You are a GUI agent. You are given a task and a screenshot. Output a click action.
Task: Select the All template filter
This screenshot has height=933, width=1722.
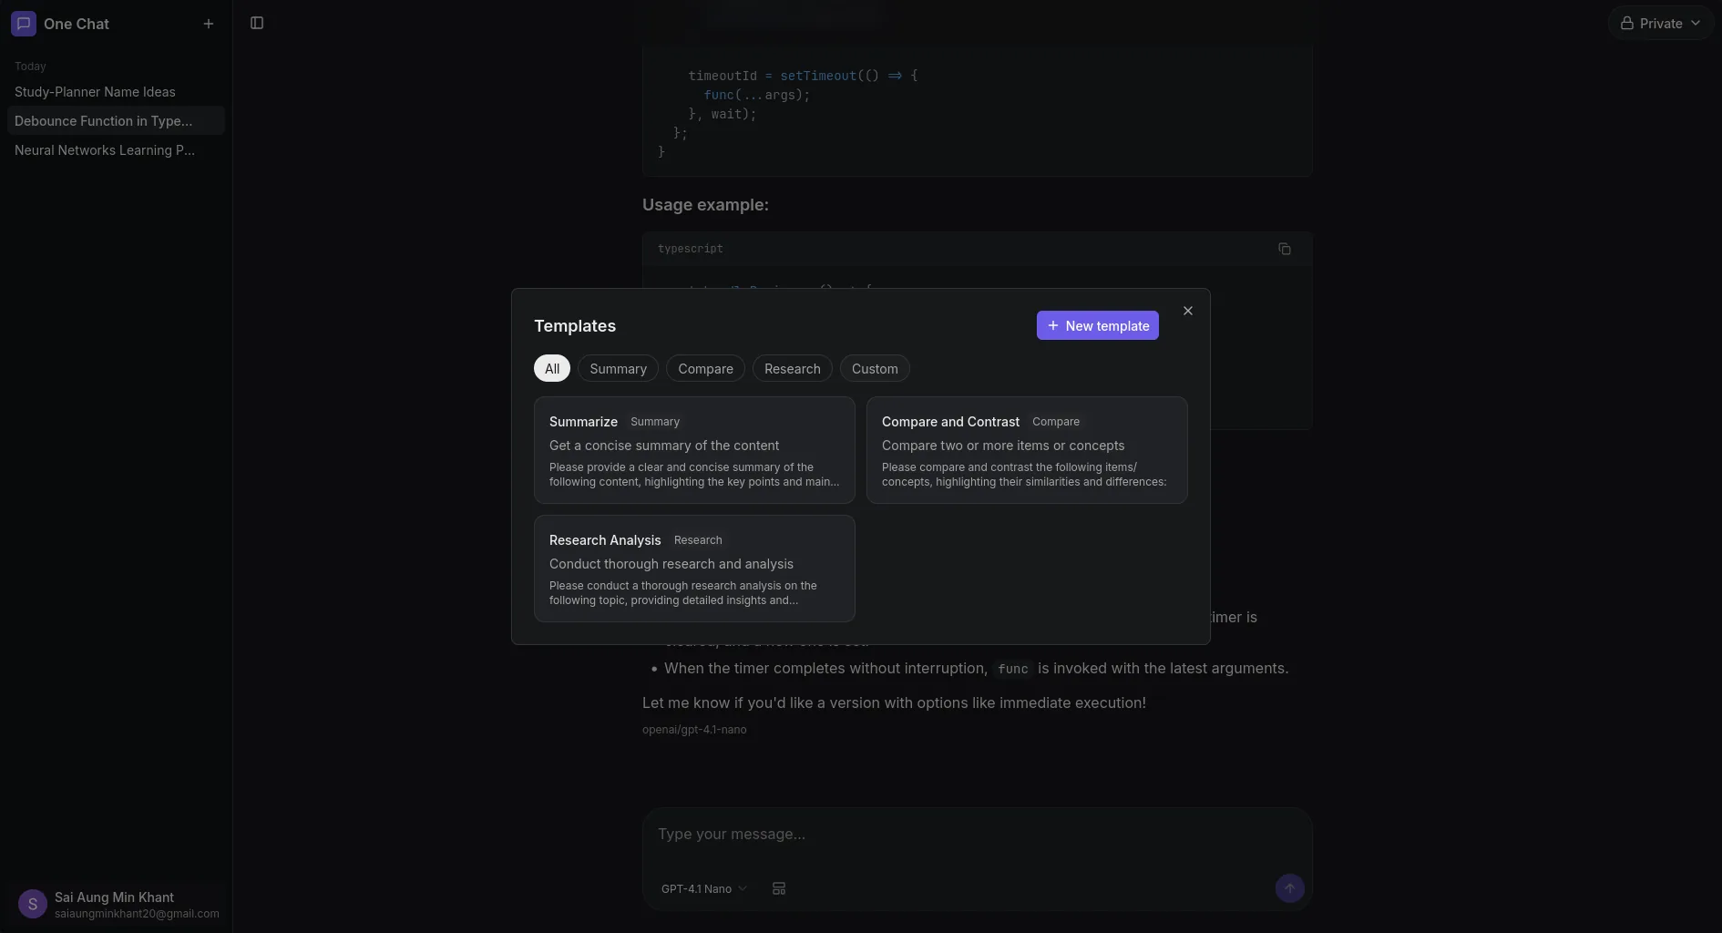[x=552, y=368]
